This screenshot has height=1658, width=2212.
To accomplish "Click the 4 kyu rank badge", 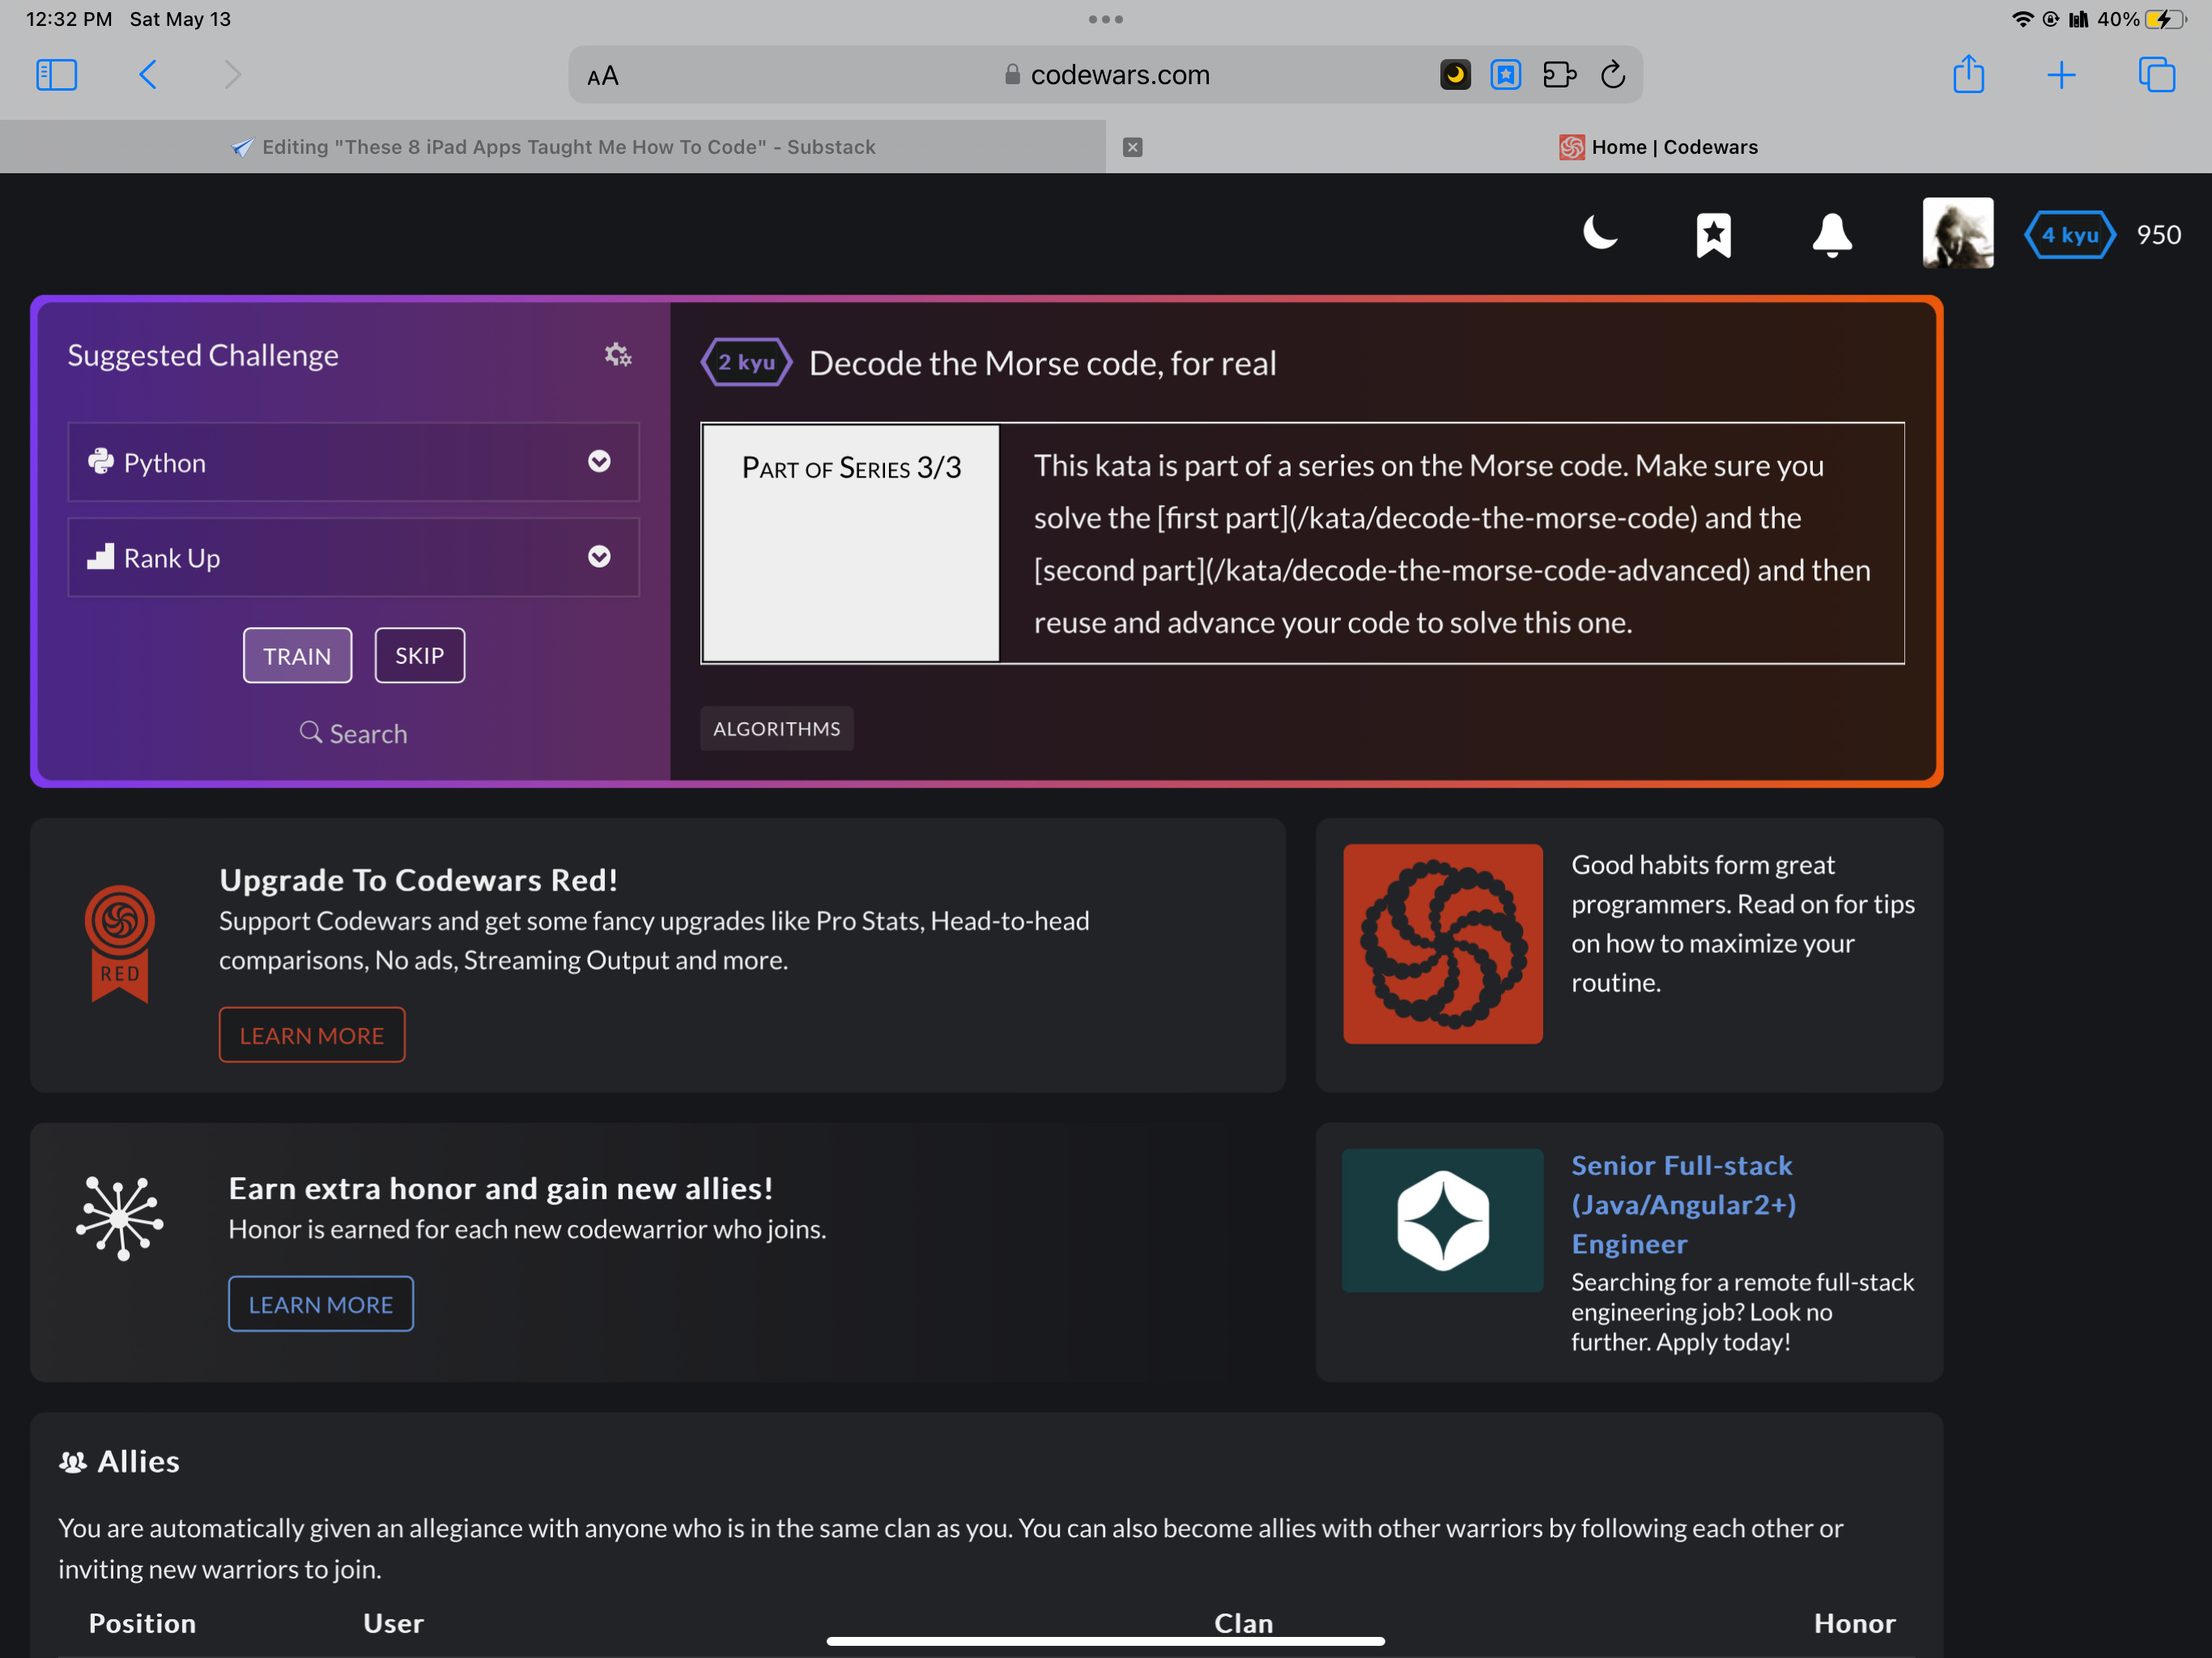I will pos(2069,235).
